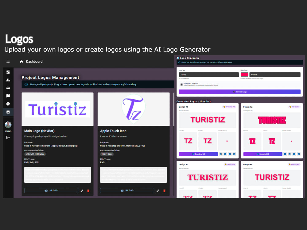Click second small download icon in Design #1
307x230 pixels.
pos(225,154)
